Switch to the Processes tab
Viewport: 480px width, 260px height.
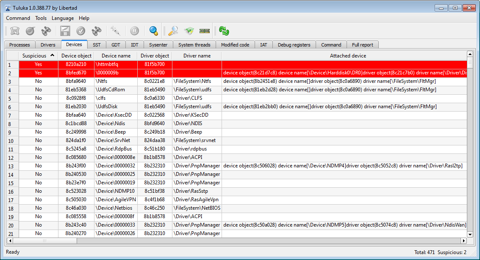pos(19,45)
